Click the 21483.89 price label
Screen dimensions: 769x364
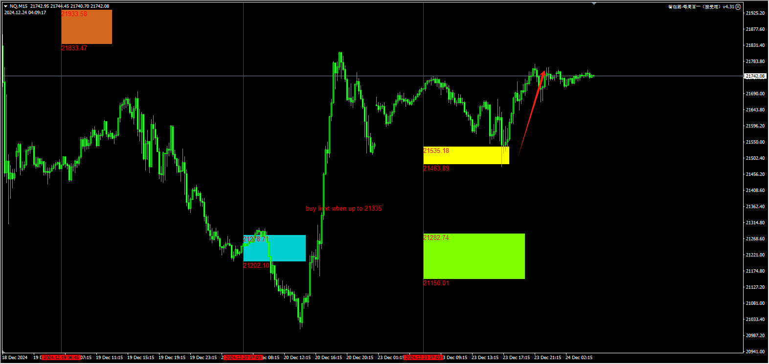436,168
